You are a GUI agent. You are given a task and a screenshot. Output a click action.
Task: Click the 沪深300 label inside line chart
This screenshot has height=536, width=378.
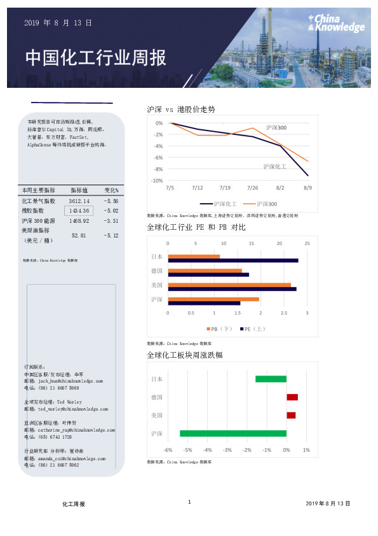(x=276, y=127)
